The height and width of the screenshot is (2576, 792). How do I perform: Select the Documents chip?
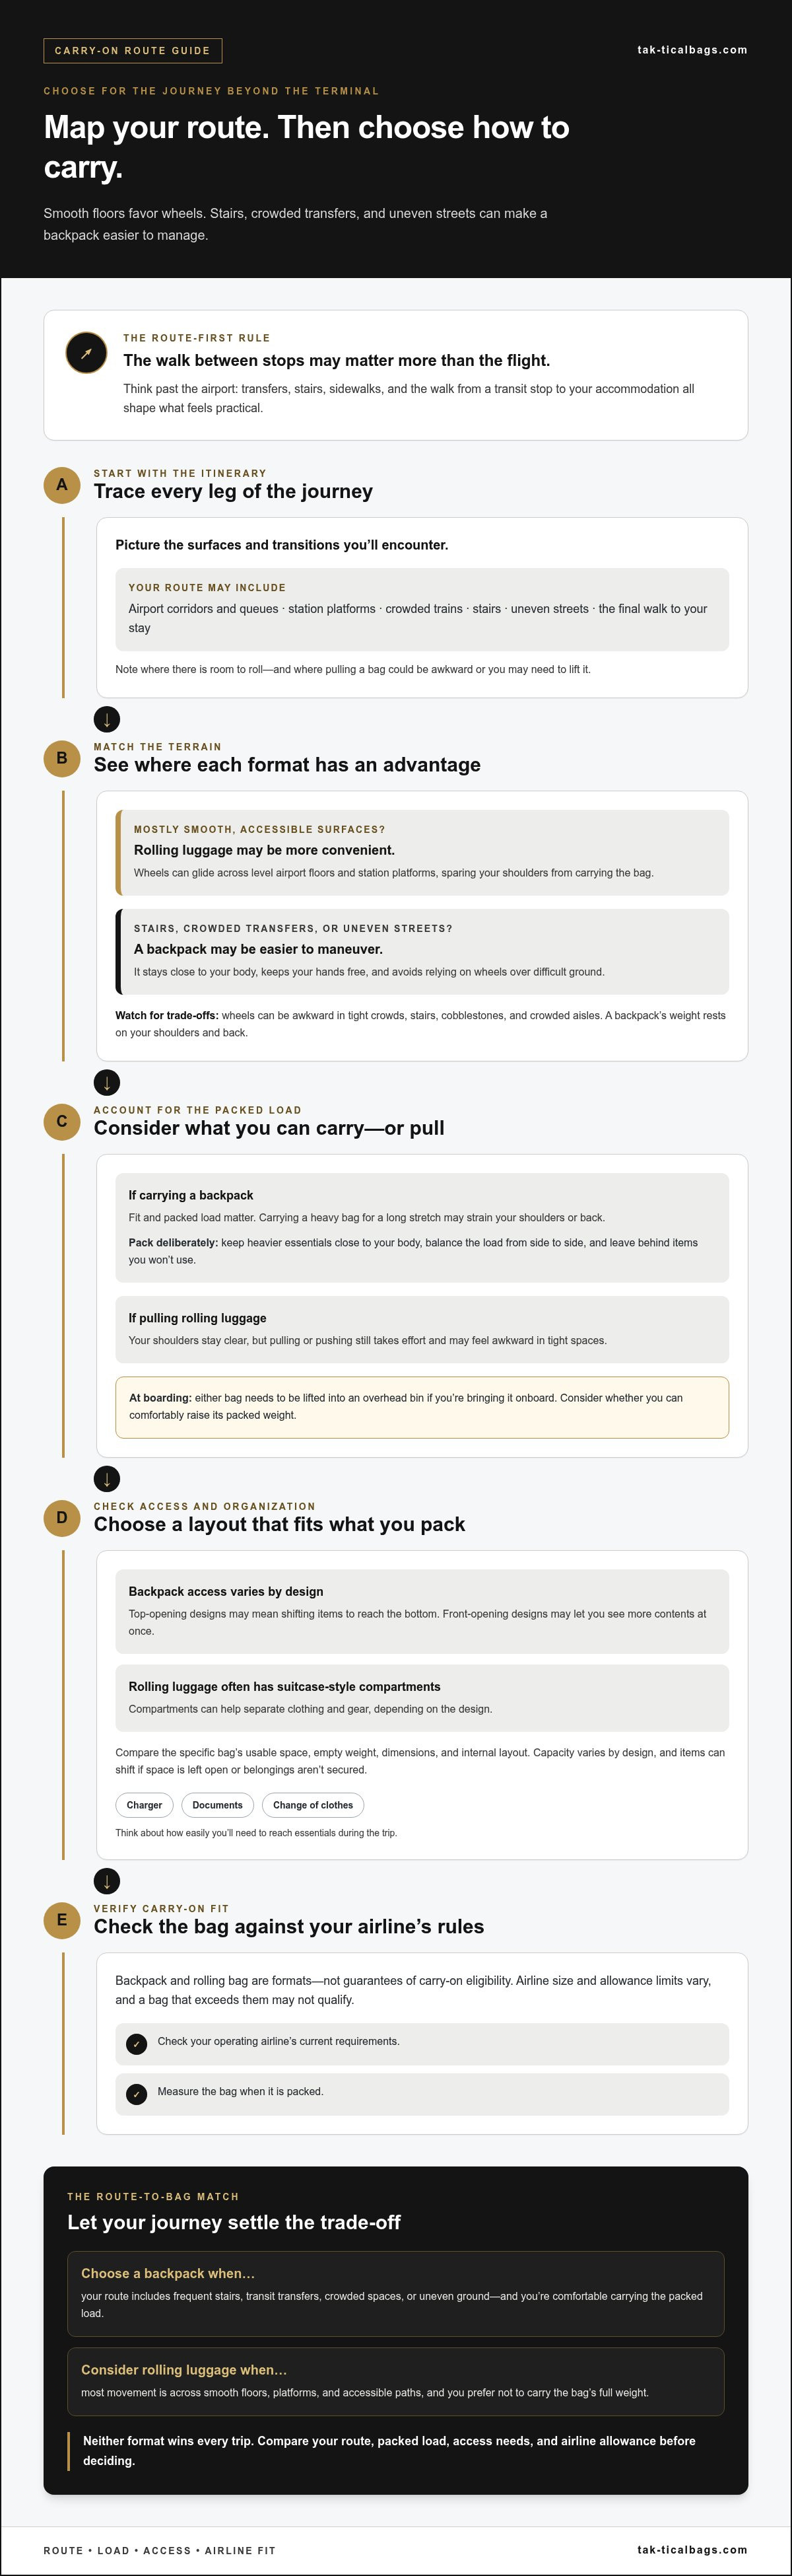point(218,1805)
